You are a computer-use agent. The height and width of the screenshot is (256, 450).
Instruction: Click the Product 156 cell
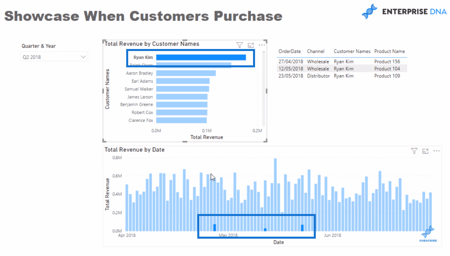pyautogui.click(x=387, y=62)
